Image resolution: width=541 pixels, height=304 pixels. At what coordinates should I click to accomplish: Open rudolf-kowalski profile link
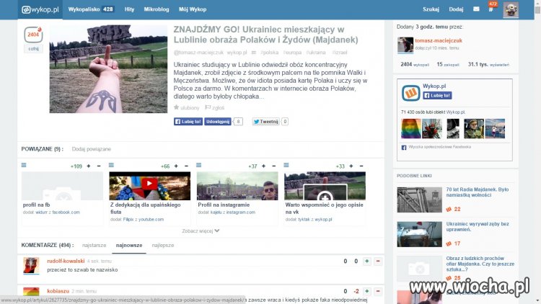tap(66, 261)
